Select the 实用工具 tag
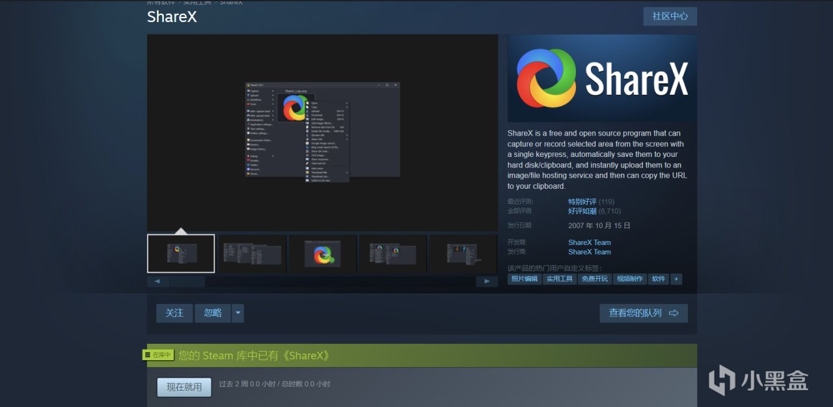833x407 pixels. pos(560,279)
